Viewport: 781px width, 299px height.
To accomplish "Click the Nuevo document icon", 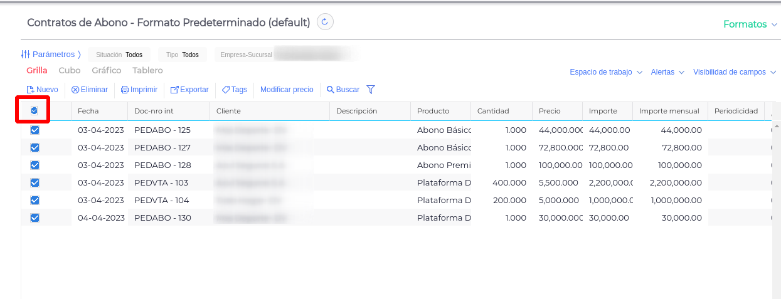I will [x=30, y=90].
